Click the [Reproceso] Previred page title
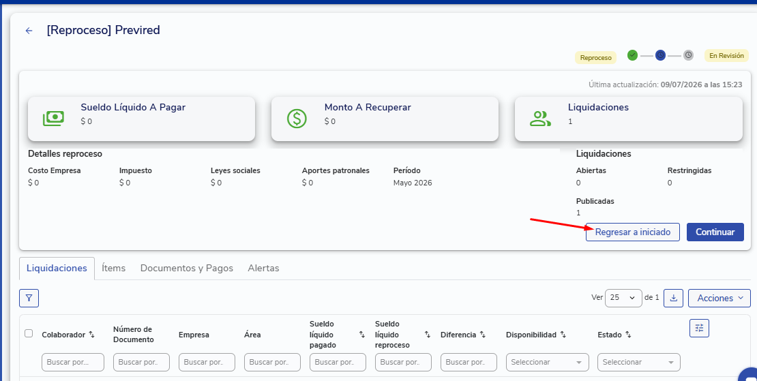757x381 pixels. [103, 30]
